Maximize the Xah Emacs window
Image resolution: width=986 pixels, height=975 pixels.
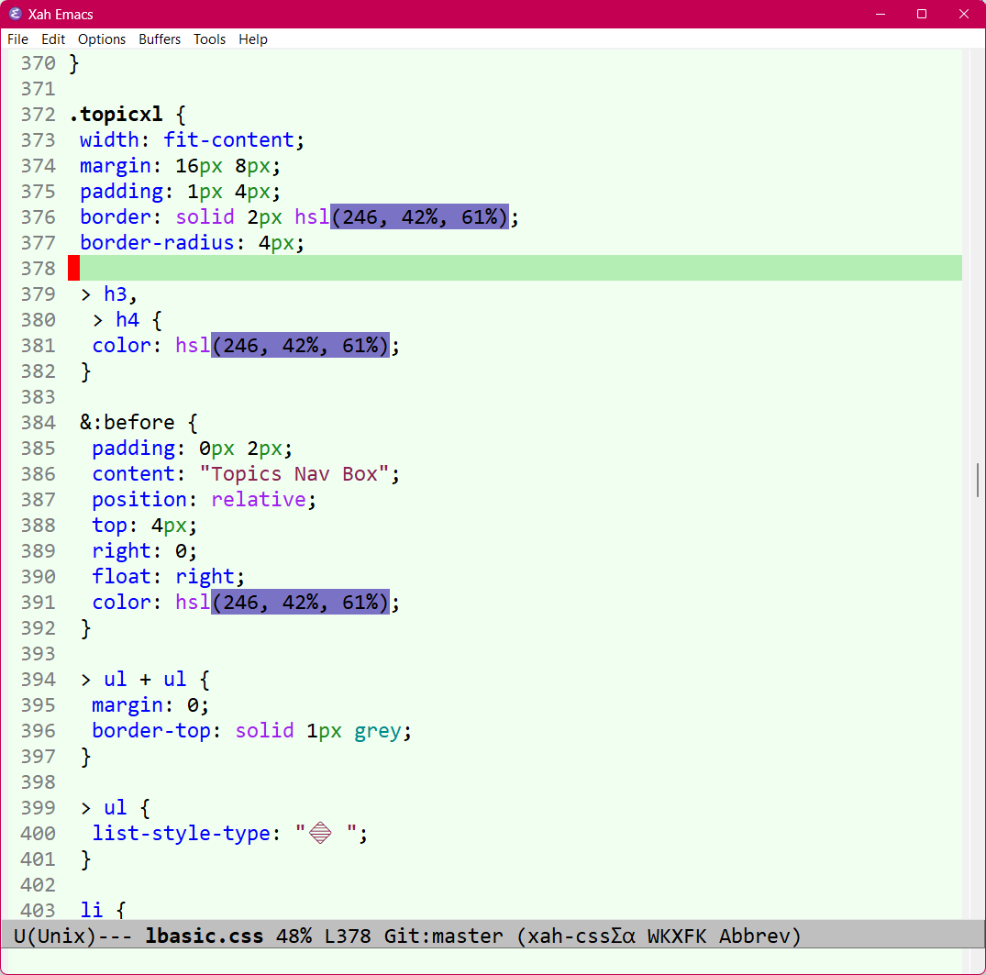tap(922, 14)
